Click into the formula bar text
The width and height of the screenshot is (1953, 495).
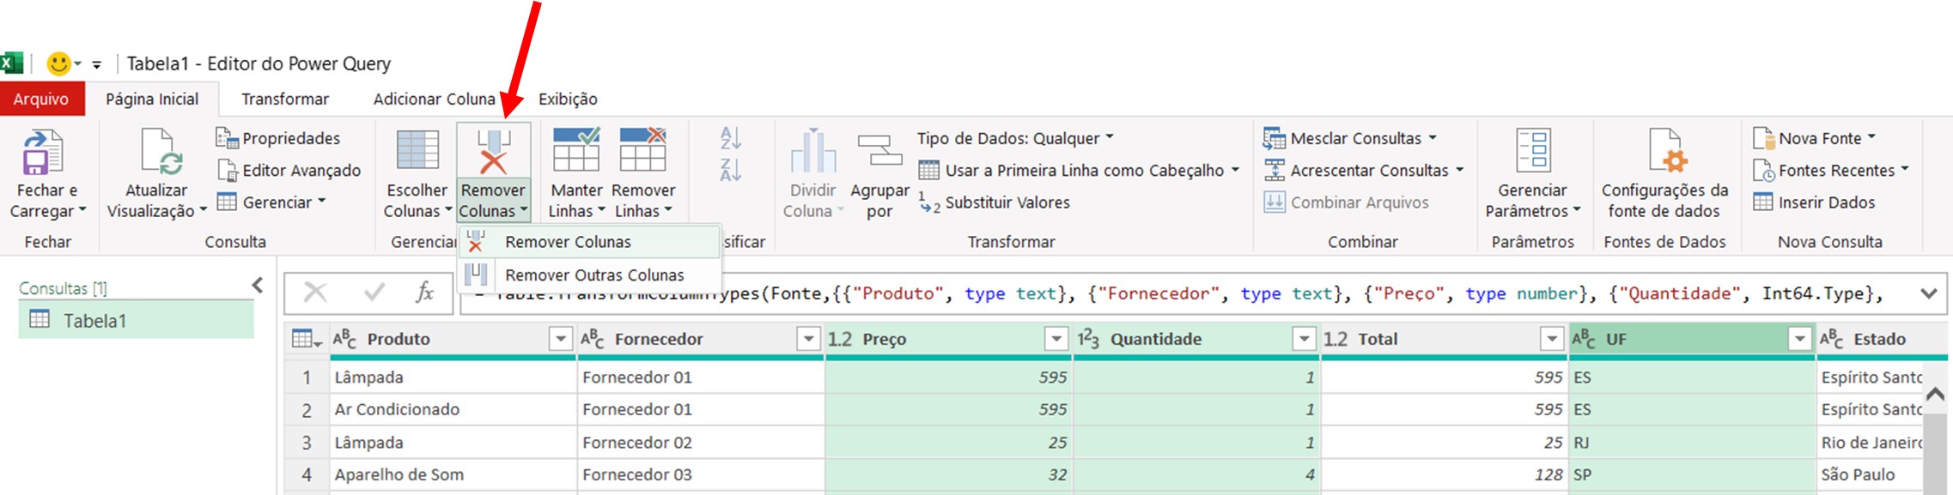(1185, 293)
